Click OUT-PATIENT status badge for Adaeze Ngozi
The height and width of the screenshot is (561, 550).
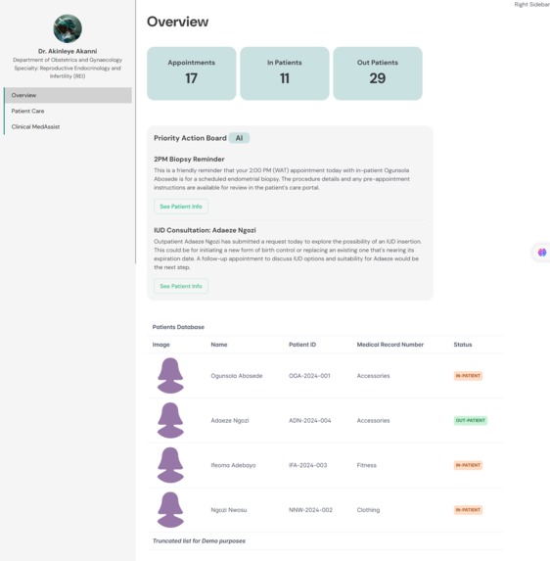click(x=471, y=420)
